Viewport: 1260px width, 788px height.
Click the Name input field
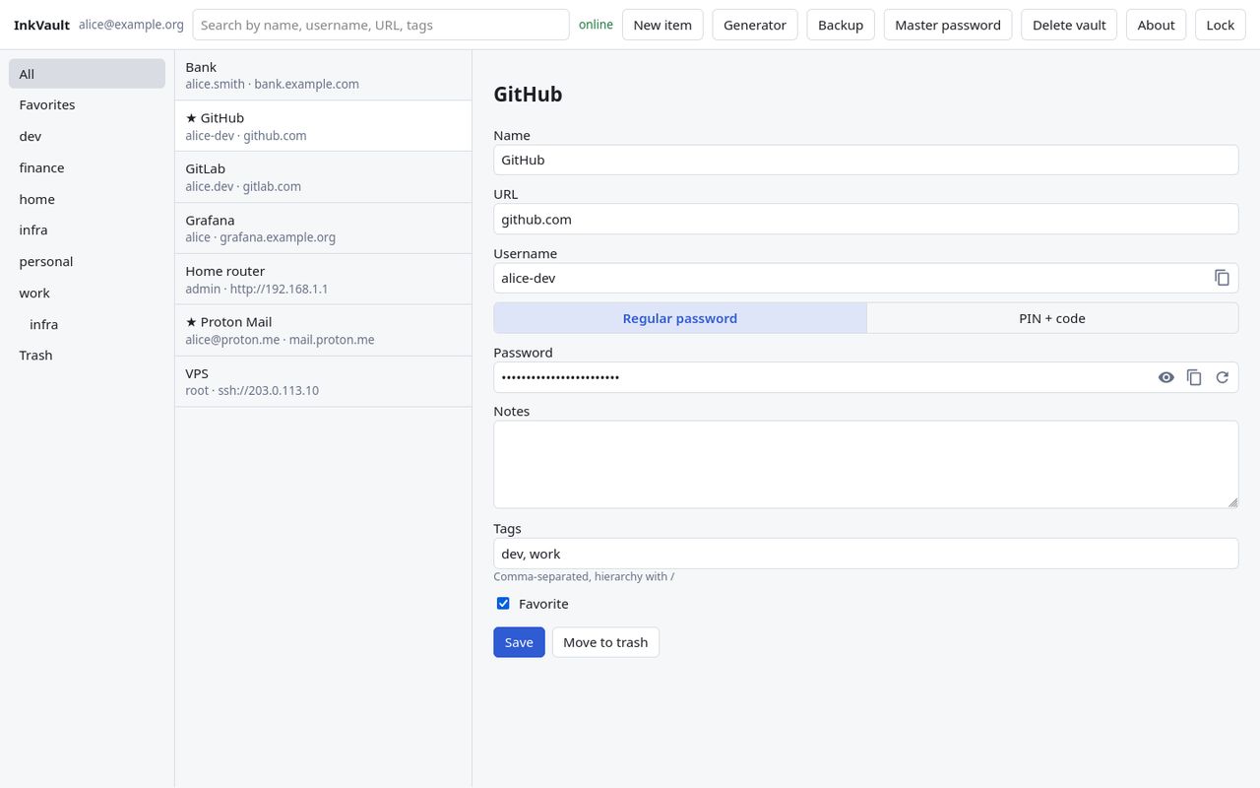(x=865, y=160)
